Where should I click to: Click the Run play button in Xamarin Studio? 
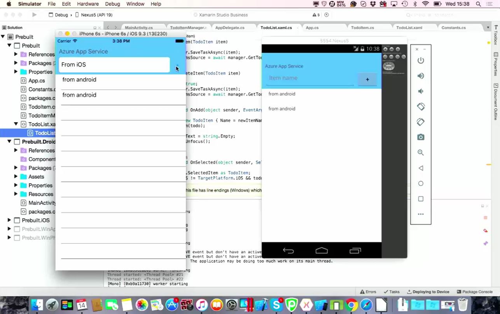tap(34, 15)
